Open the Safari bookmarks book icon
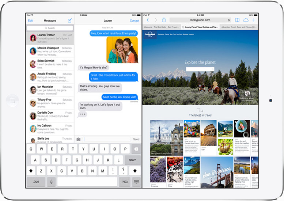284x201 pixels. [x=237, y=20]
